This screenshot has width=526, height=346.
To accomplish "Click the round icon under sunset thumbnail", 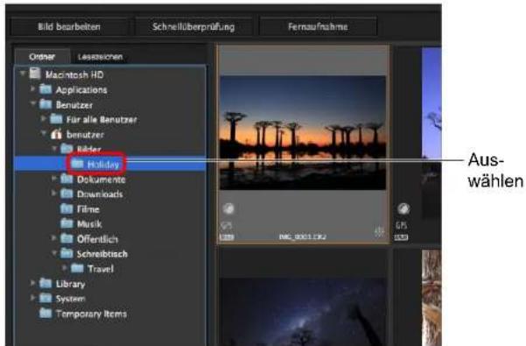I will pos(228,208).
